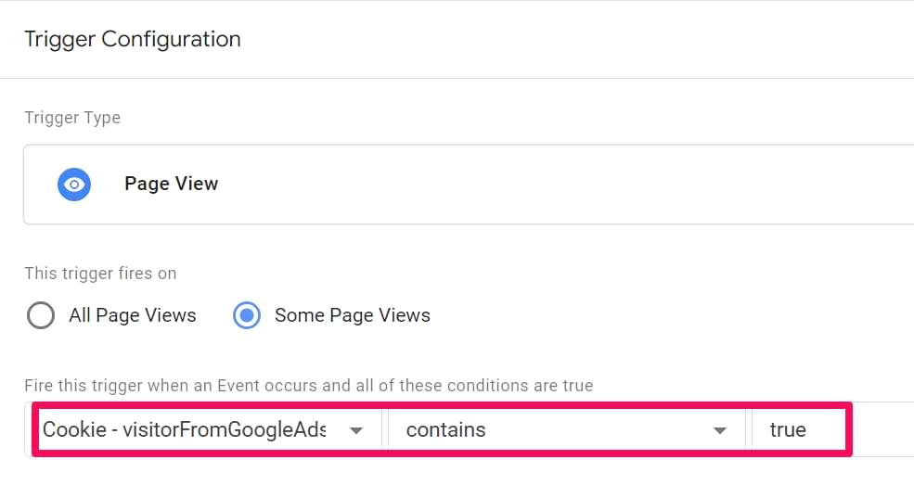Click the "This trigger fires on" label
914x485 pixels.
[100, 274]
